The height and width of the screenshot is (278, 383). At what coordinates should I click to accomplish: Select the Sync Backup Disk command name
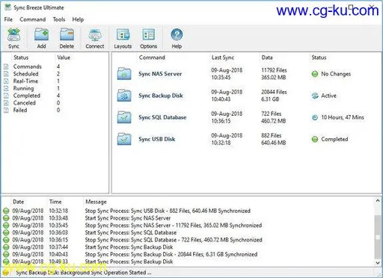(161, 96)
